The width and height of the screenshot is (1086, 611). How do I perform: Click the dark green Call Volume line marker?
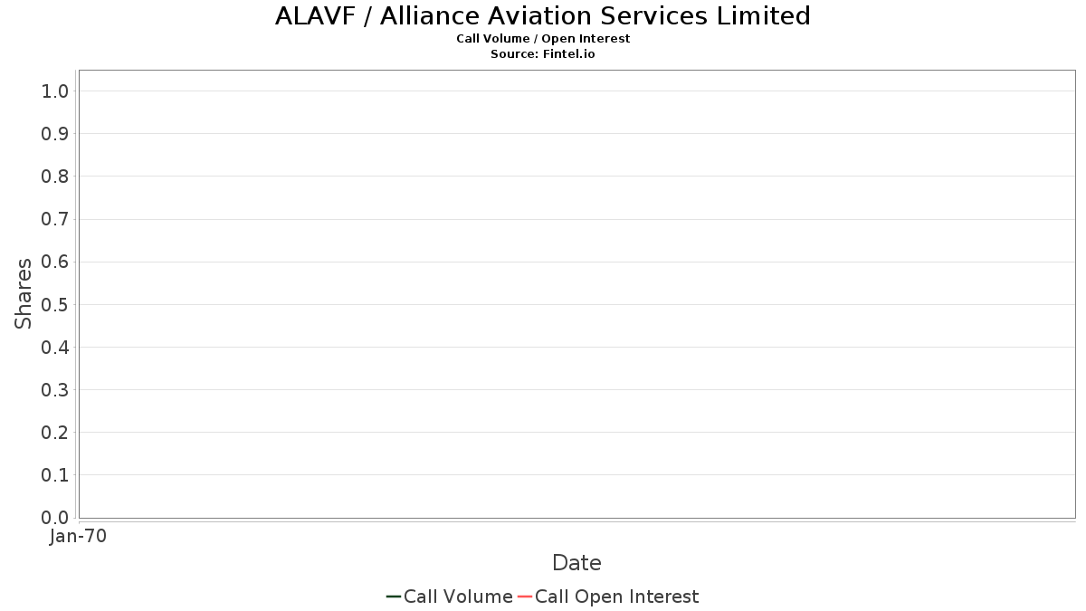393,597
